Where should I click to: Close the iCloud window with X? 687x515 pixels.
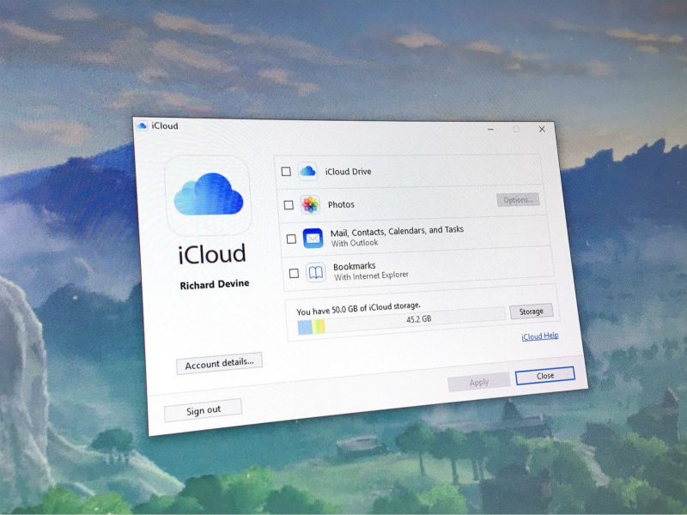pos(542,130)
